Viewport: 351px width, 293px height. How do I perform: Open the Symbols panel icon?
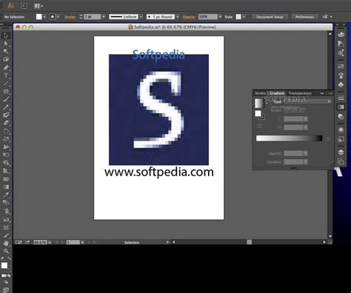point(341,84)
